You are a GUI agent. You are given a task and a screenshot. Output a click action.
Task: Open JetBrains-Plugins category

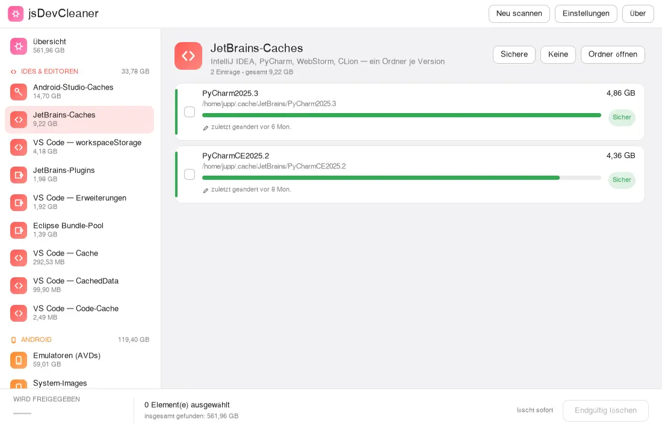[79, 175]
